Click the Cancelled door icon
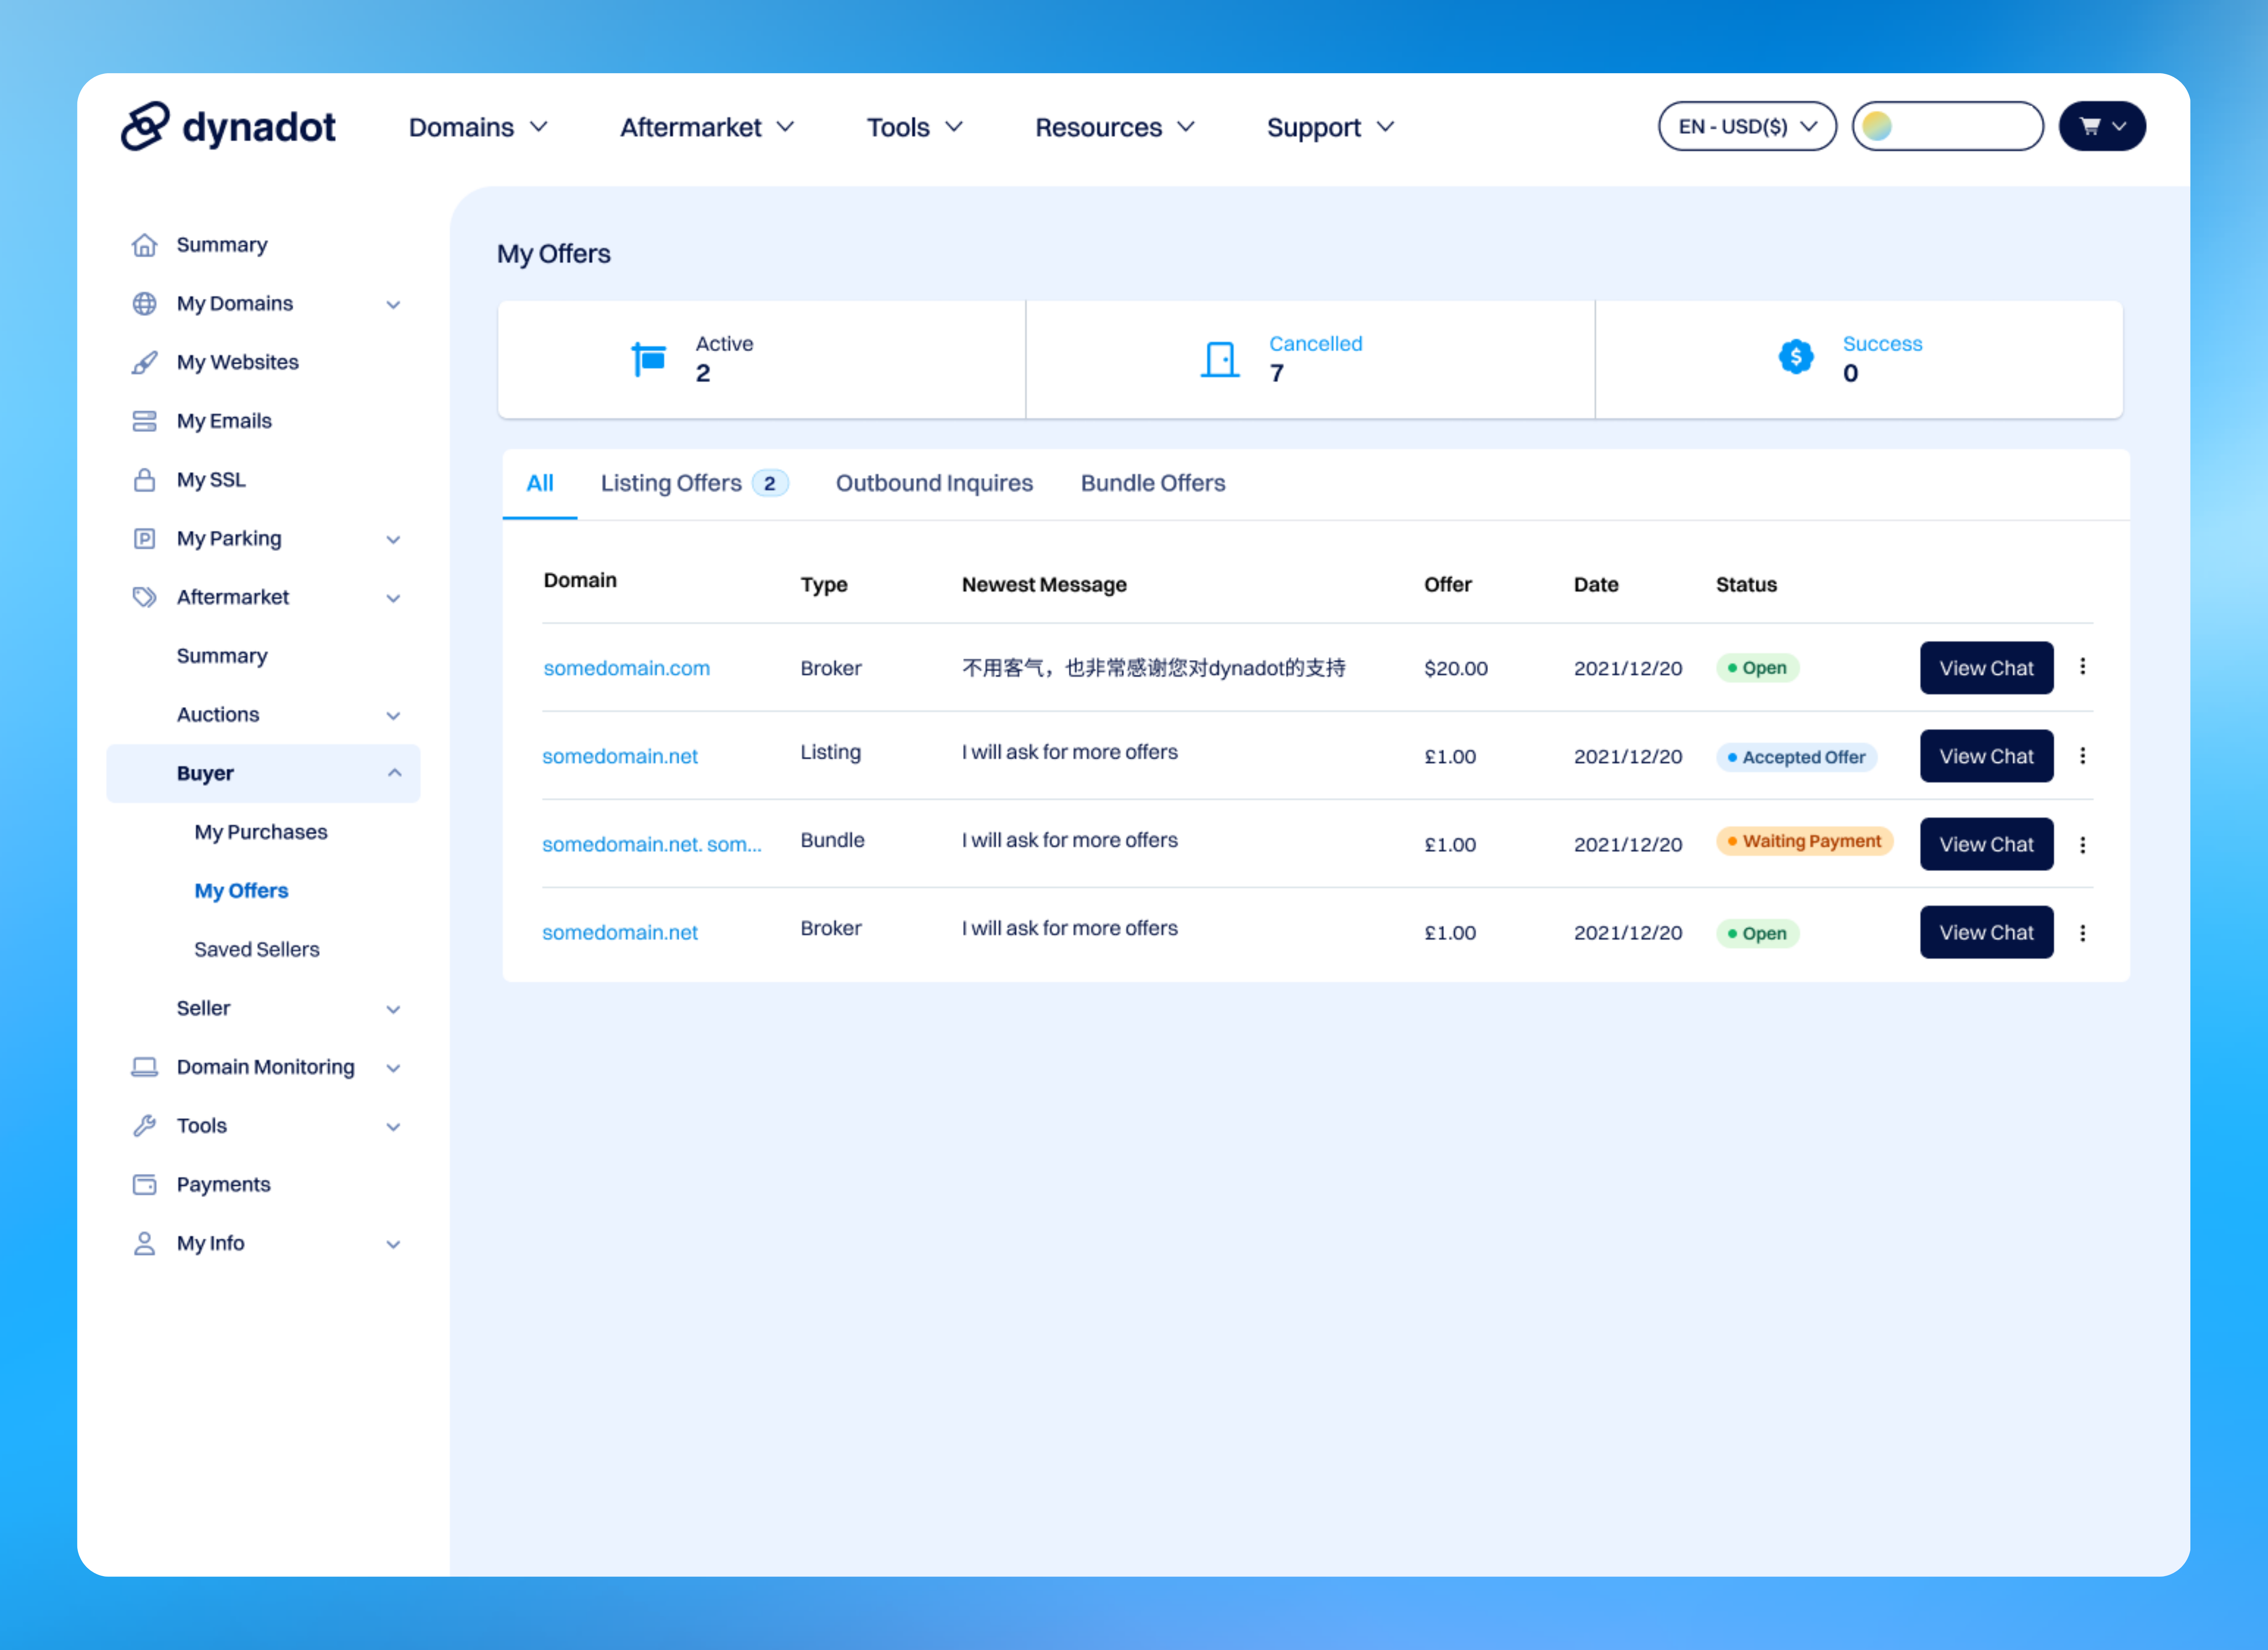Image resolution: width=2268 pixels, height=1650 pixels. tap(1220, 359)
